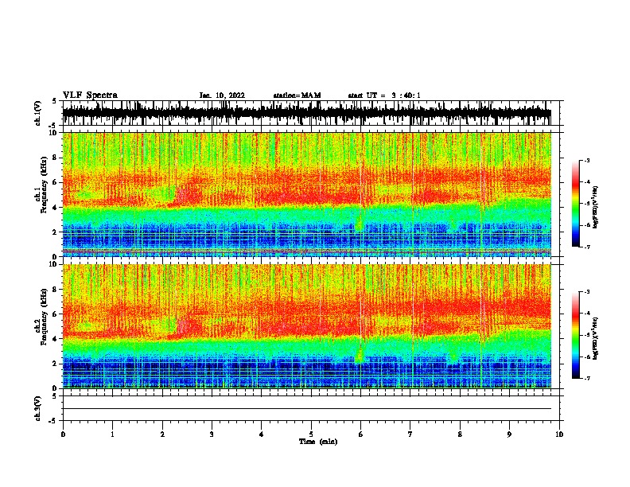Click the ch.2 color bar log(PSD) unit label
The height and width of the screenshot is (487, 630).
coord(596,338)
